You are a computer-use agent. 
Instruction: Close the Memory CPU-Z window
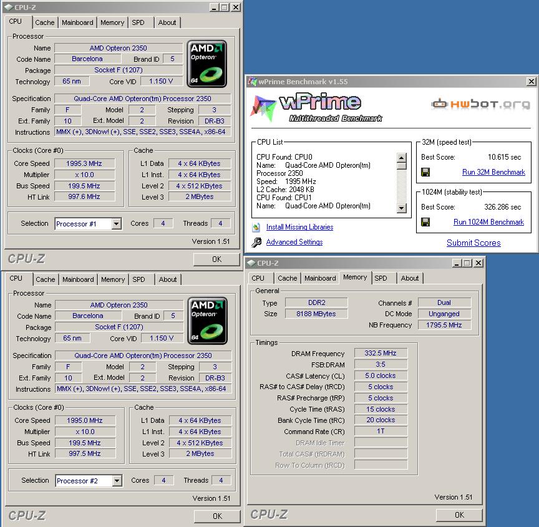click(x=478, y=263)
